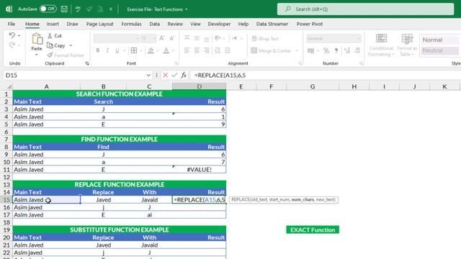Click the Increase Indent icon

(x=228, y=50)
